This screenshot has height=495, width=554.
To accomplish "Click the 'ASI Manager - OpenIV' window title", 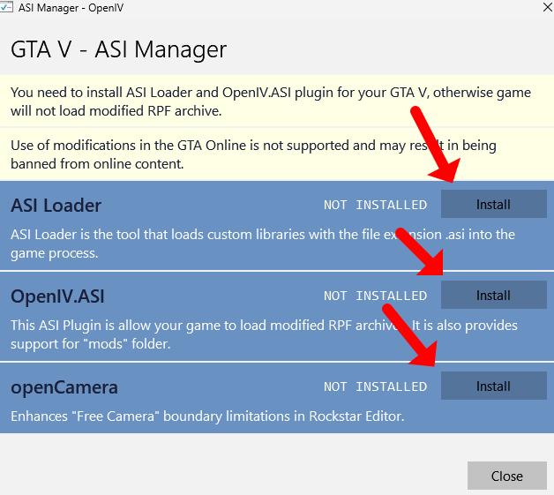I will click(x=69, y=7).
